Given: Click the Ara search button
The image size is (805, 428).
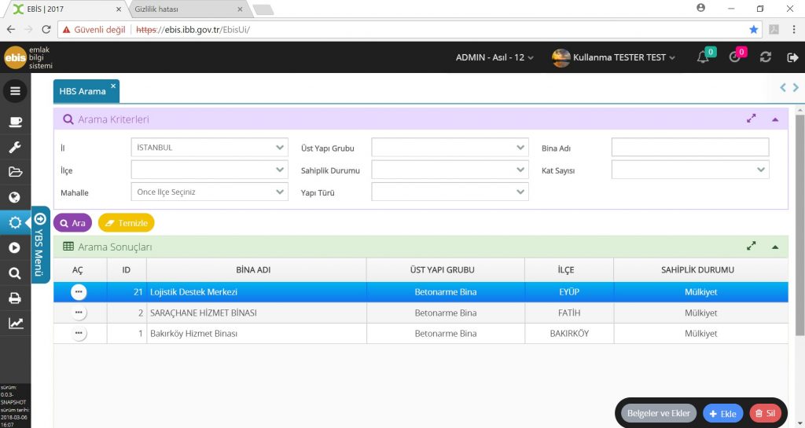Looking at the screenshot, I should tap(72, 223).
